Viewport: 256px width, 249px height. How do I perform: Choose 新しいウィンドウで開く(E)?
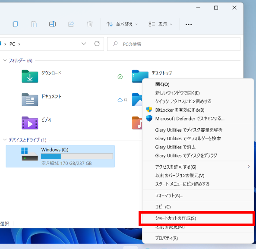coord(198,93)
